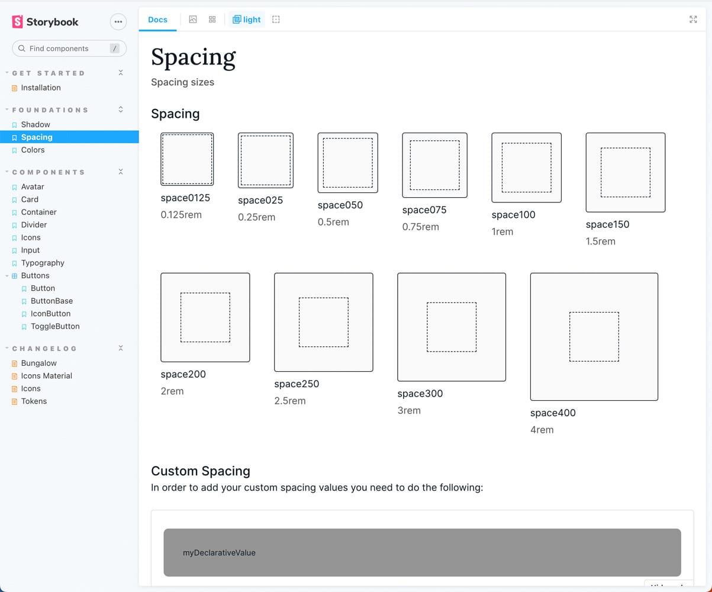Collapse all under Changelog header
The image size is (712, 592).
(x=121, y=348)
